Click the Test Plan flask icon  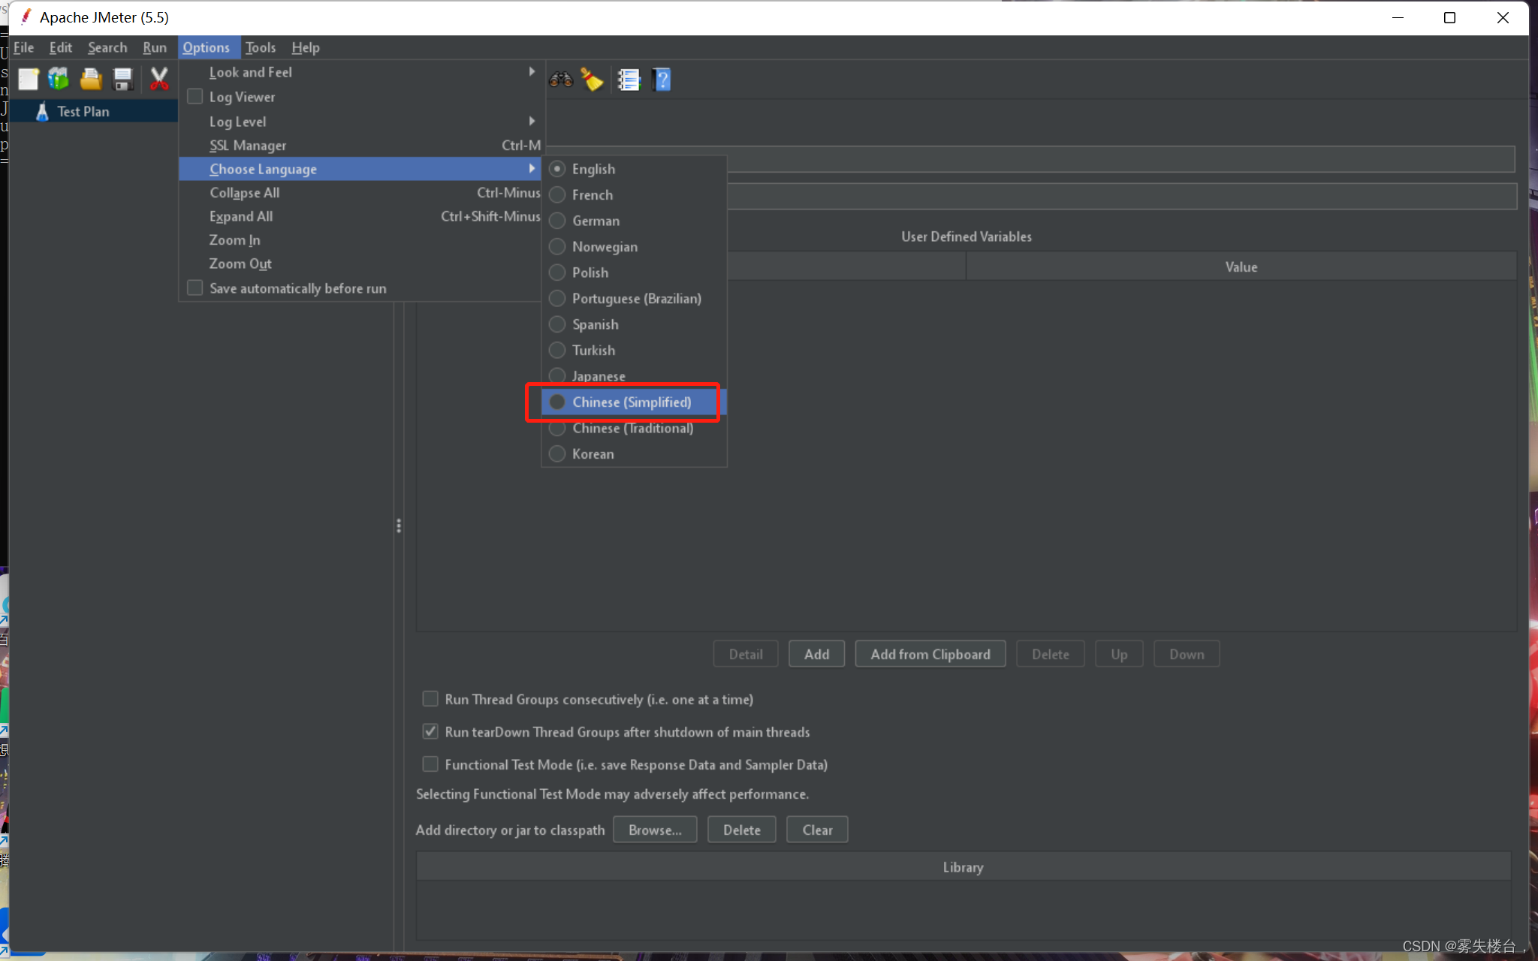(42, 111)
